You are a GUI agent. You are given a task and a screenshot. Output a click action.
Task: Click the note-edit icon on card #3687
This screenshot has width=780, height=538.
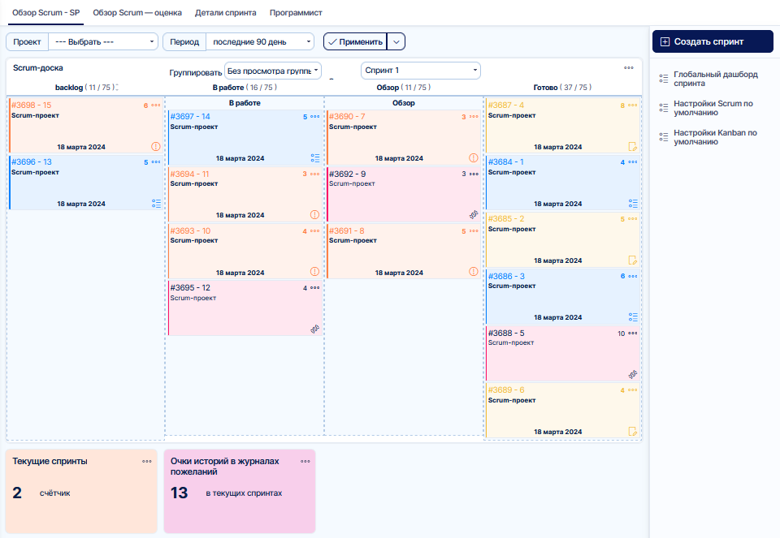[632, 147]
